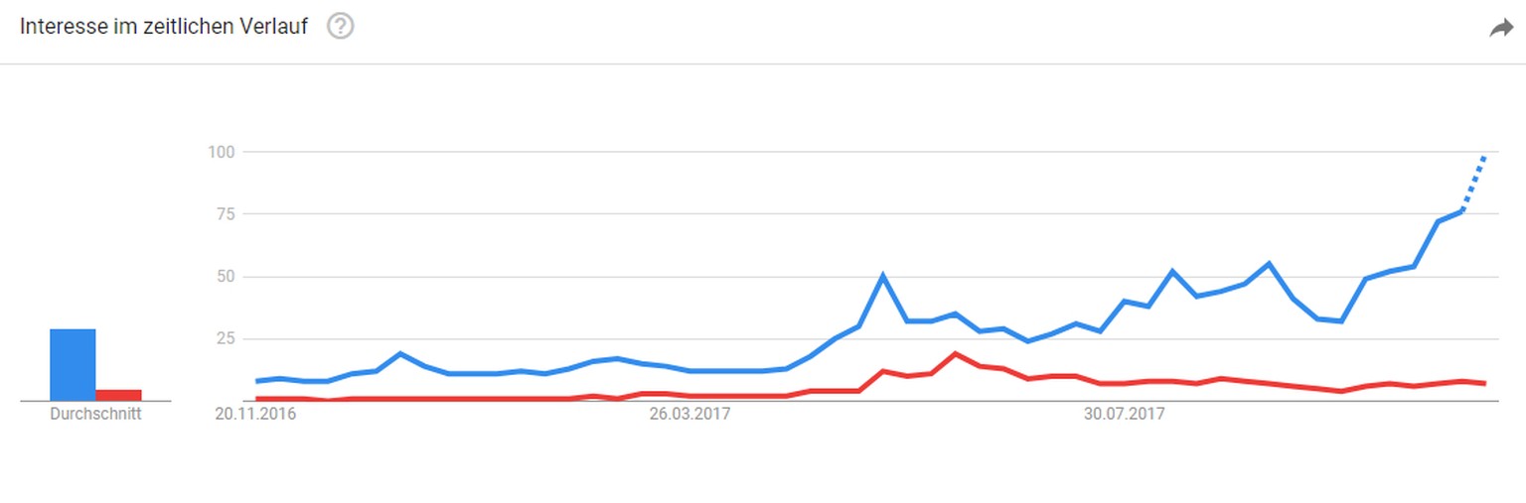Select the 30.07.2017 date label

pos(1124,414)
